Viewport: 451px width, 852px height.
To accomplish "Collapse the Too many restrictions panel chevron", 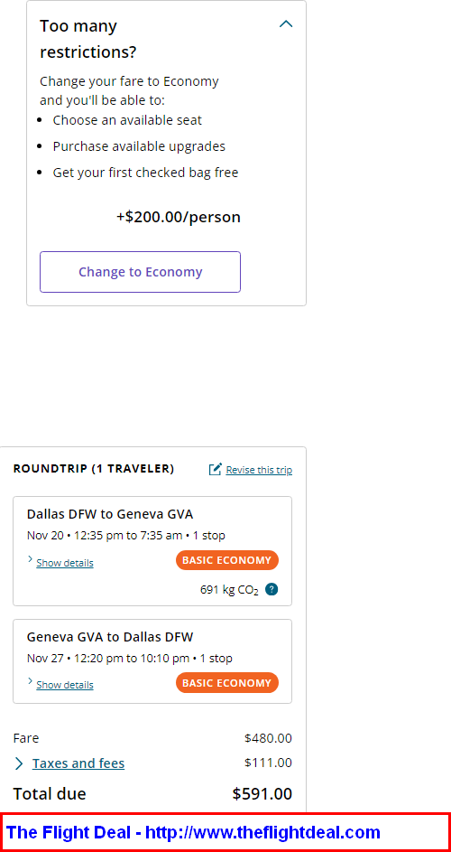I will (285, 23).
